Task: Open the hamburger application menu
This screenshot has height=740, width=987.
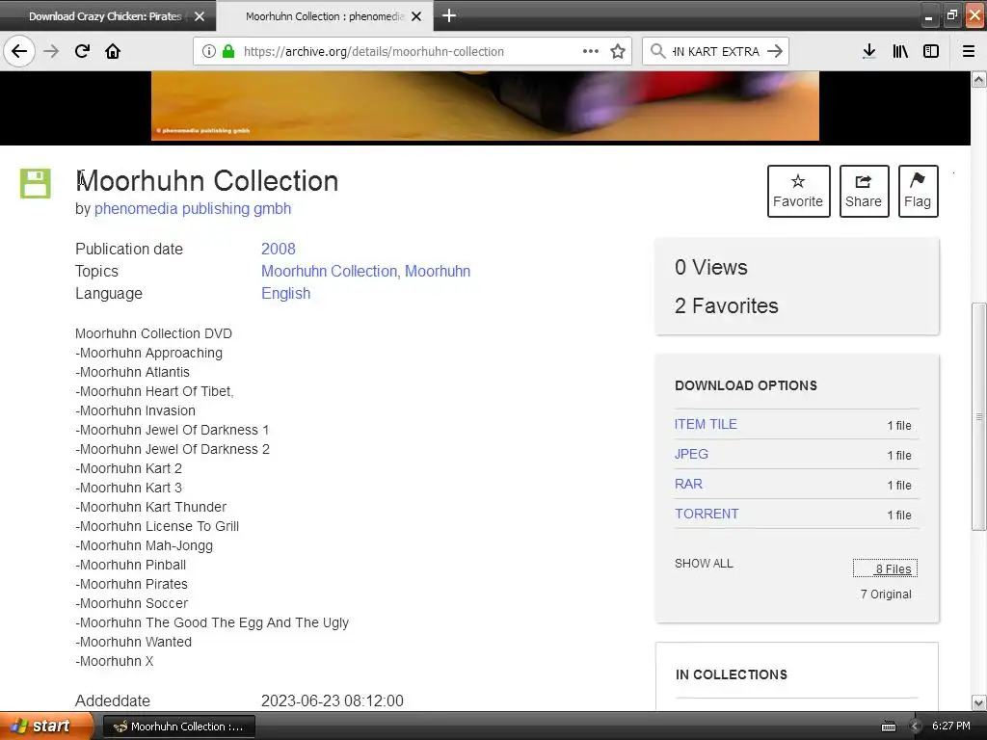Action: [969, 51]
